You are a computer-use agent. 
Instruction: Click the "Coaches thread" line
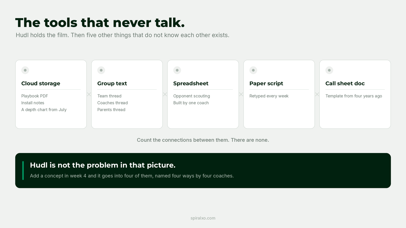113,103
